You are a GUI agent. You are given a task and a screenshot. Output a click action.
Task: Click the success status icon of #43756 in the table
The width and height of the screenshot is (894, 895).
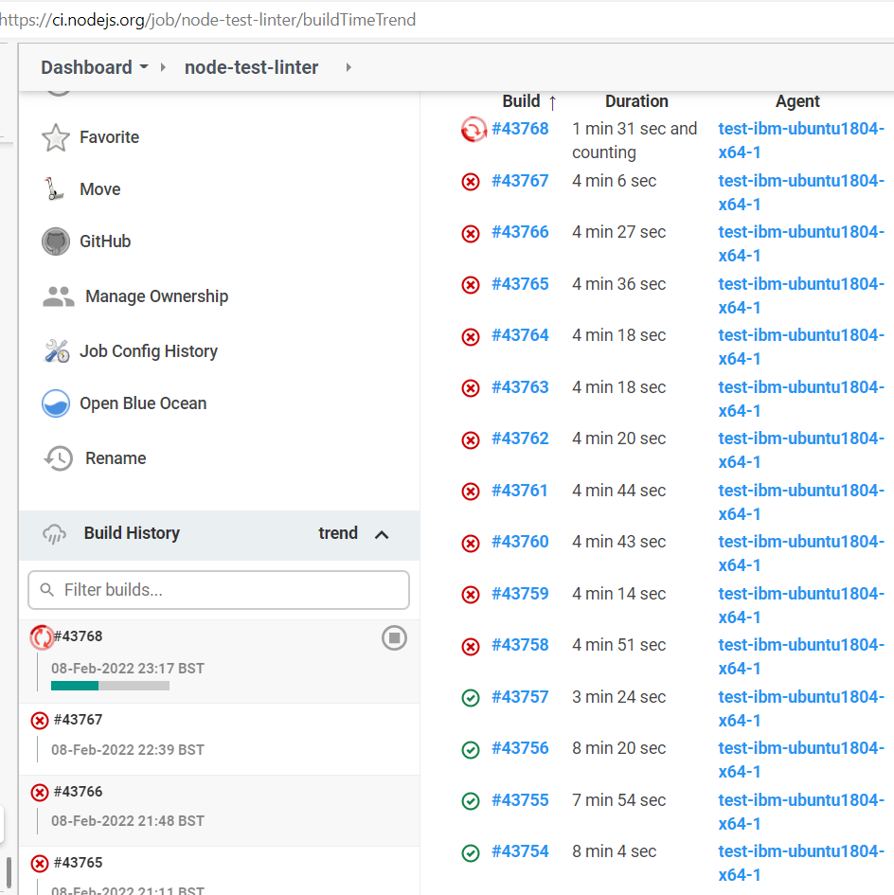[x=471, y=750]
